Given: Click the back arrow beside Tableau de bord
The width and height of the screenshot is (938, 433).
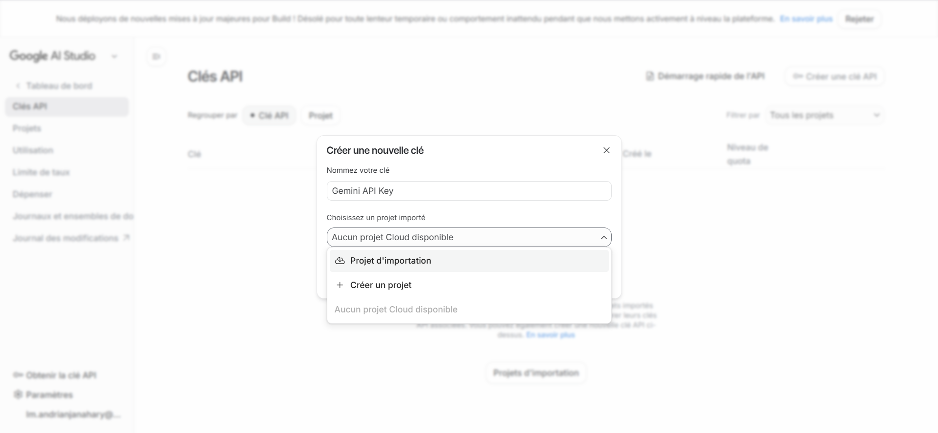Looking at the screenshot, I should pos(18,85).
